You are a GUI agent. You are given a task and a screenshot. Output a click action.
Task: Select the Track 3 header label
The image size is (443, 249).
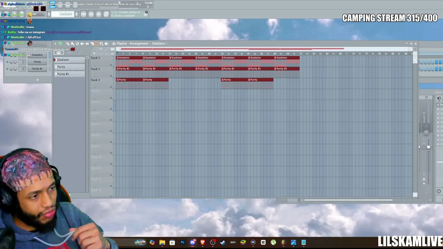pos(95,80)
